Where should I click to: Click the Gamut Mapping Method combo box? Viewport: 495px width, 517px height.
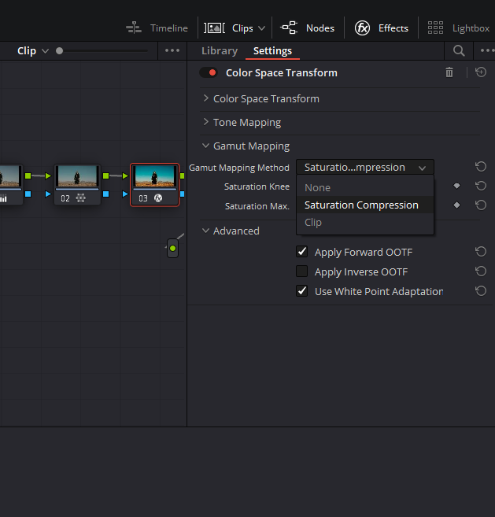pos(365,167)
